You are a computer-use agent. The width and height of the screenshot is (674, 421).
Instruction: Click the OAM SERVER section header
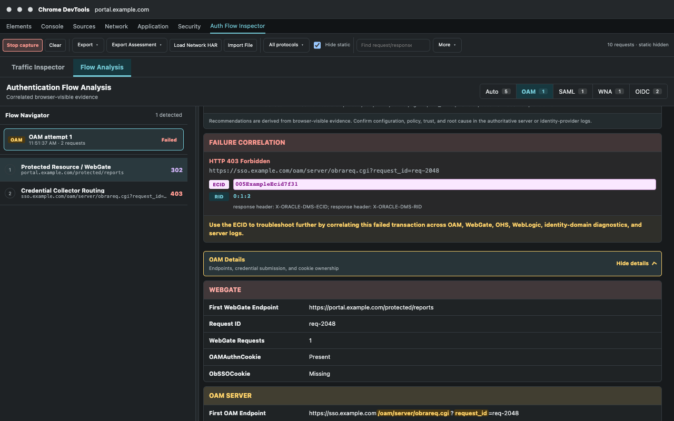click(432, 396)
